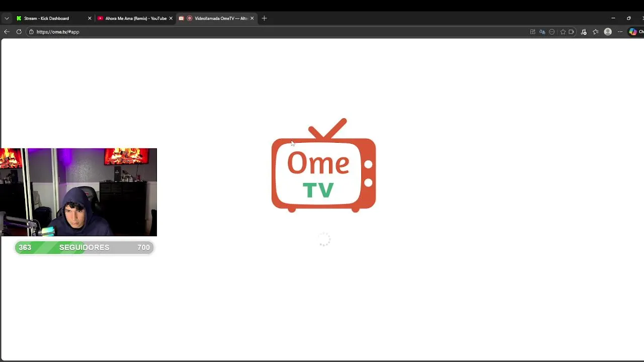
Task: Open the apps/extensions icon in the address bar
Action: pyautogui.click(x=533, y=32)
